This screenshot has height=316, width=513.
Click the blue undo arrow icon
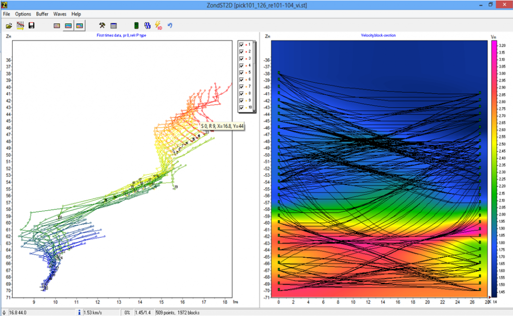click(x=170, y=26)
